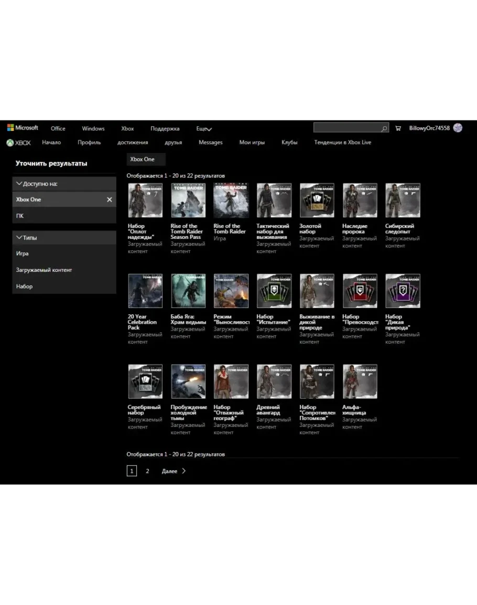Filter by Загружаемый контент type
The width and height of the screenshot is (477, 605).
[44, 270]
